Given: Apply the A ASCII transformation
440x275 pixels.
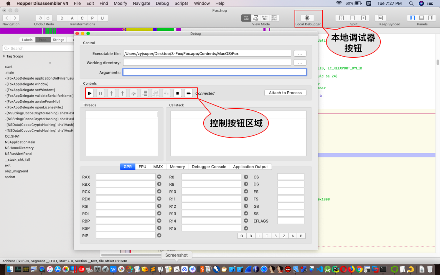Looking at the screenshot, I should tap(72, 18).
